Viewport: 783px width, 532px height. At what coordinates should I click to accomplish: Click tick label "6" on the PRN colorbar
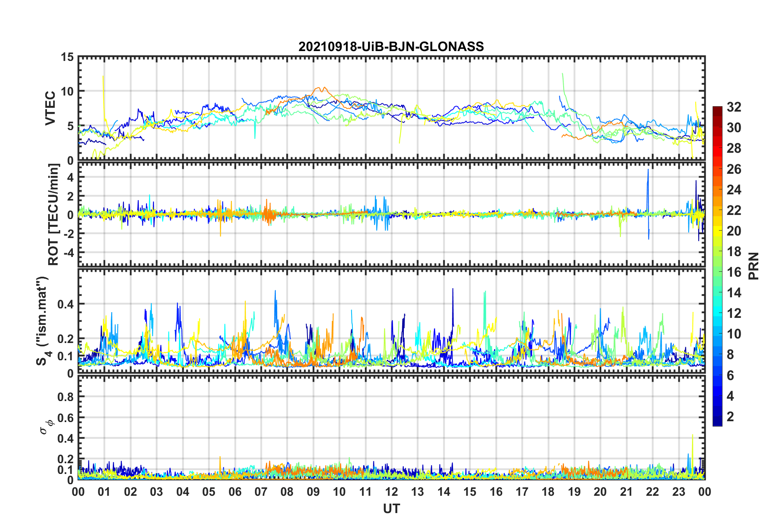tap(730, 376)
